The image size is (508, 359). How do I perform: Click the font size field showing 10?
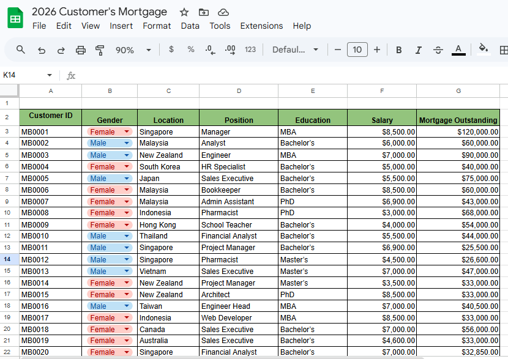[357, 50]
